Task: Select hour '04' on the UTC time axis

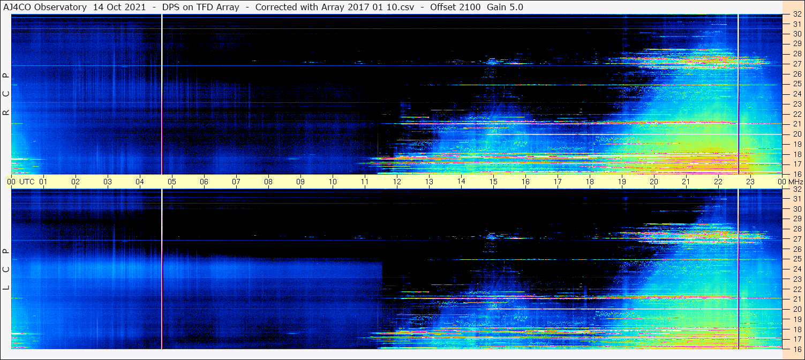Action: point(140,182)
